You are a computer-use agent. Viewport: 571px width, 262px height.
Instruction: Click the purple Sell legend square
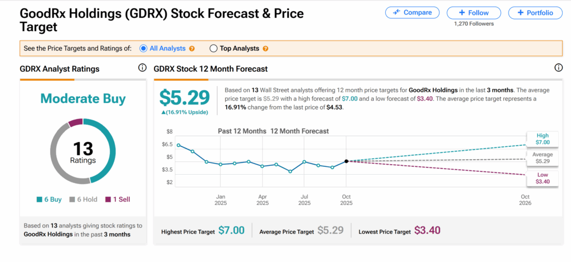coord(107,199)
